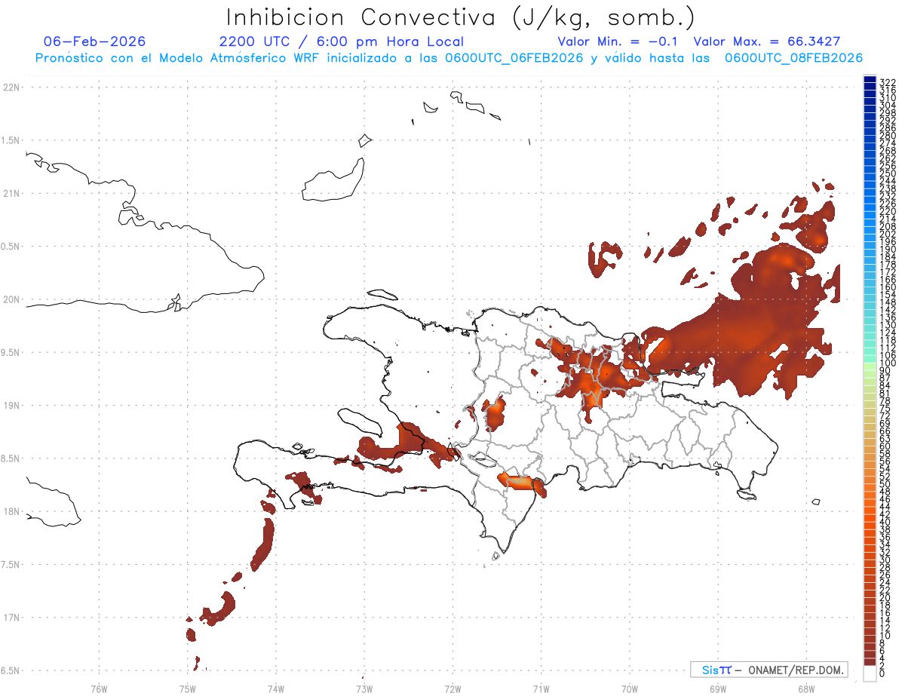Click the '21N' latitude label

11,193
